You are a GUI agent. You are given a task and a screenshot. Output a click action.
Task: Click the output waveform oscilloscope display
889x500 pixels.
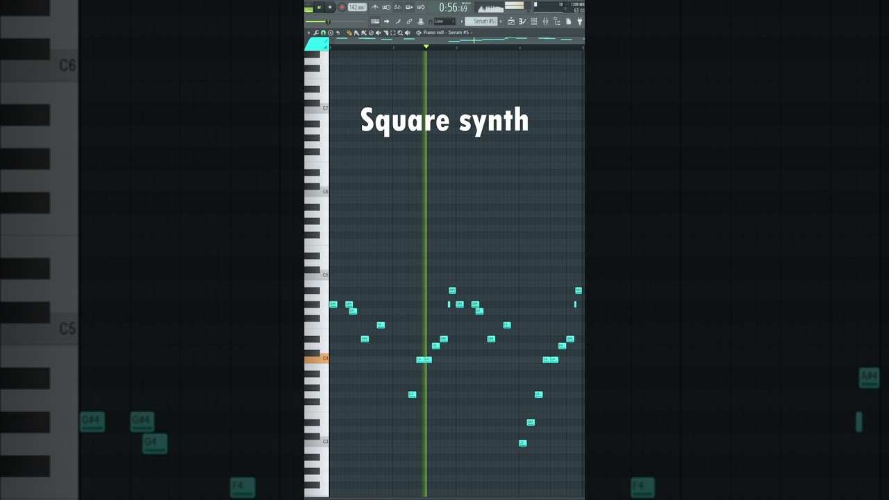pyautogui.click(x=490, y=8)
